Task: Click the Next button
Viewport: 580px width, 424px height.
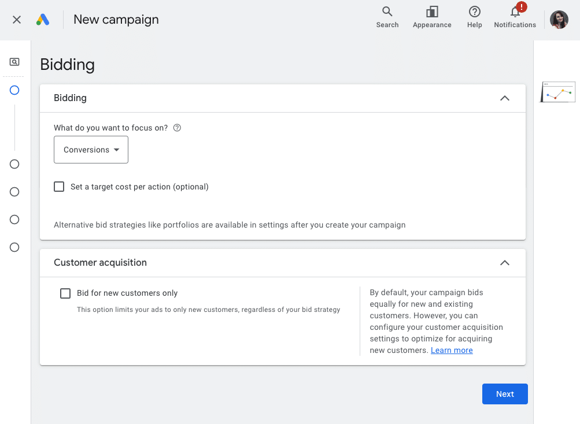Action: [505, 394]
